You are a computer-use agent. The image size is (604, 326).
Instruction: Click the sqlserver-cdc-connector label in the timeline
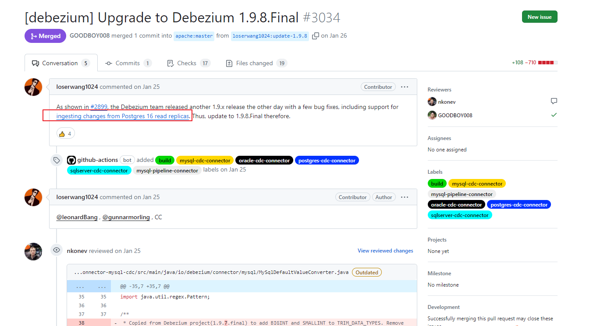99,171
